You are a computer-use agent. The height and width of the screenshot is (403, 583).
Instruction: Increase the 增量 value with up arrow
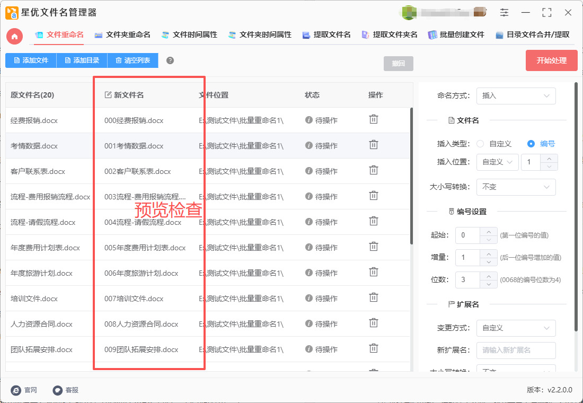click(489, 254)
